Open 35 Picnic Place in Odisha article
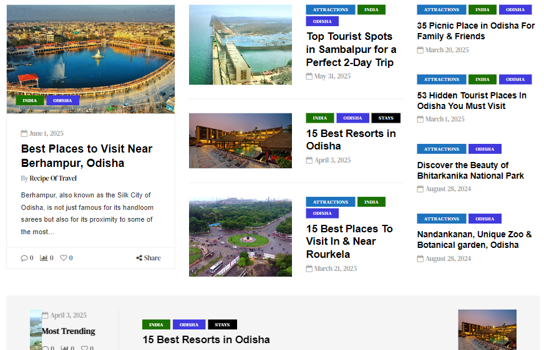 point(475,31)
